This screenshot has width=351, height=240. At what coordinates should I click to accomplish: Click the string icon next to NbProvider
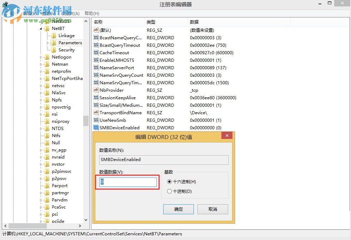(x=96, y=90)
